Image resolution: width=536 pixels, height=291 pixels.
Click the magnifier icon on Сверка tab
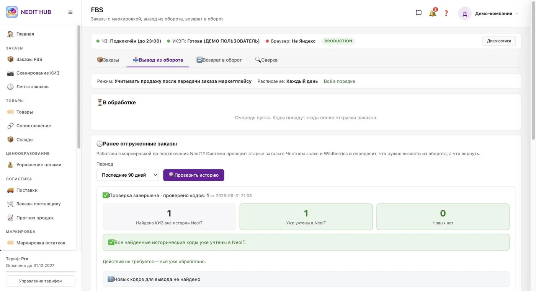[258, 60]
